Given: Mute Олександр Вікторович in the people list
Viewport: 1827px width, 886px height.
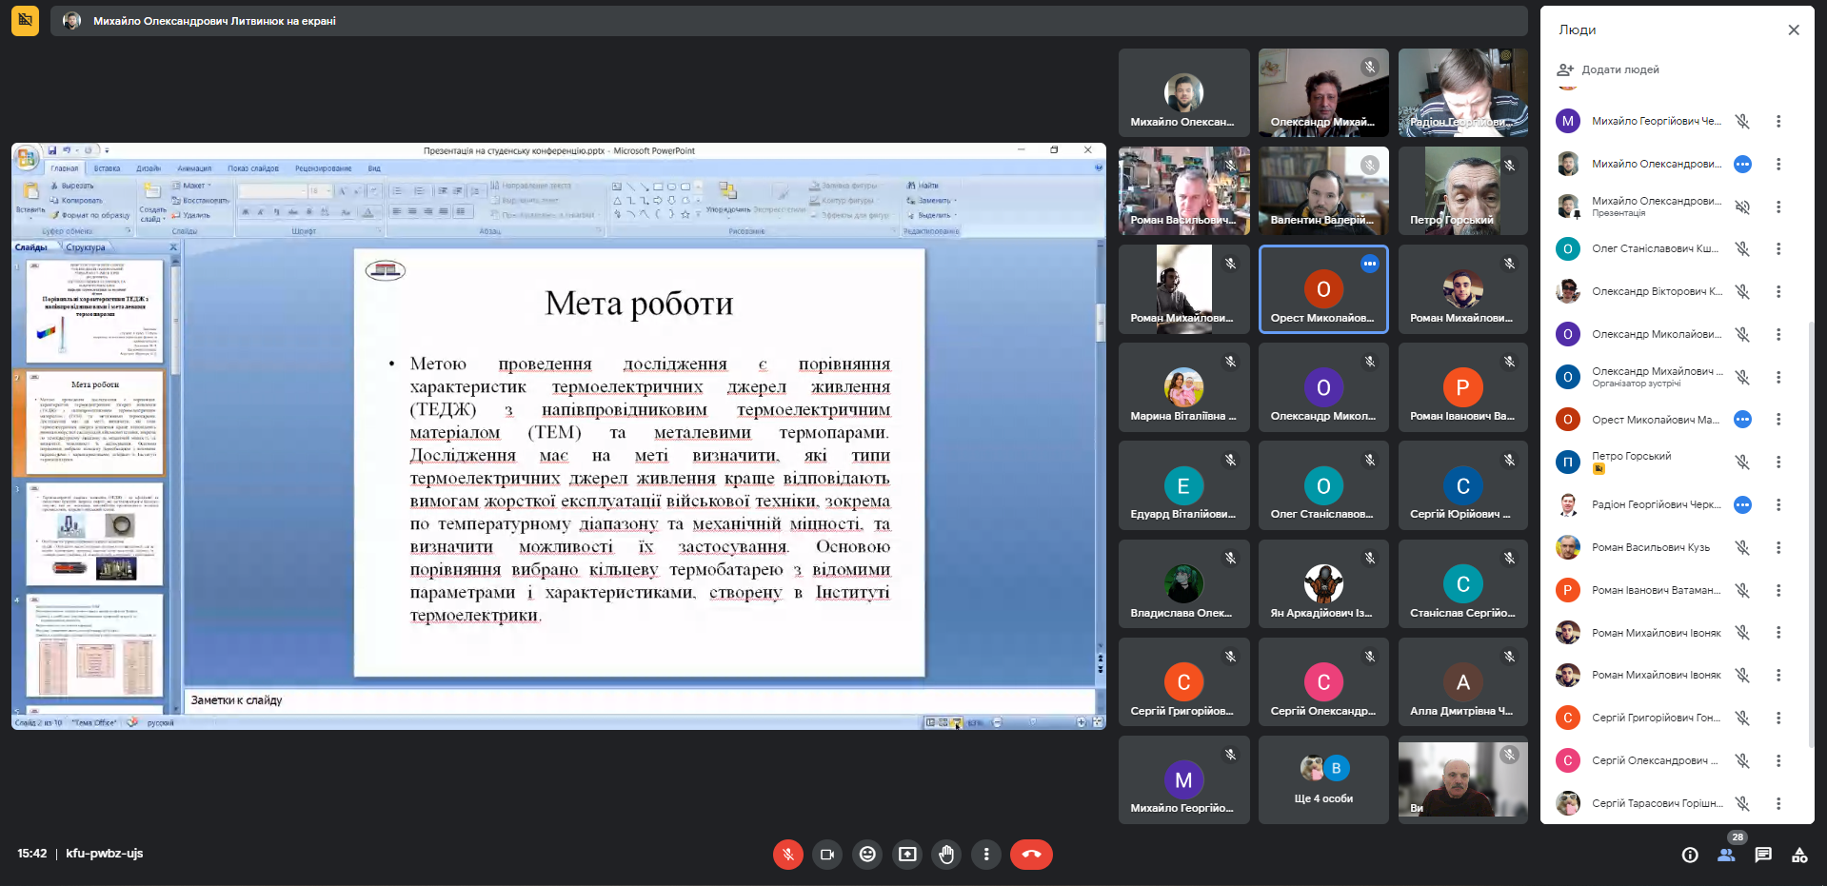Looking at the screenshot, I should pos(1742,291).
